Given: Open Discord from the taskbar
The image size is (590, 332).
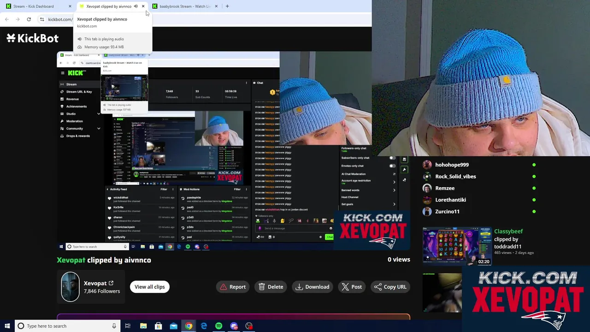Looking at the screenshot, I should 234,326.
